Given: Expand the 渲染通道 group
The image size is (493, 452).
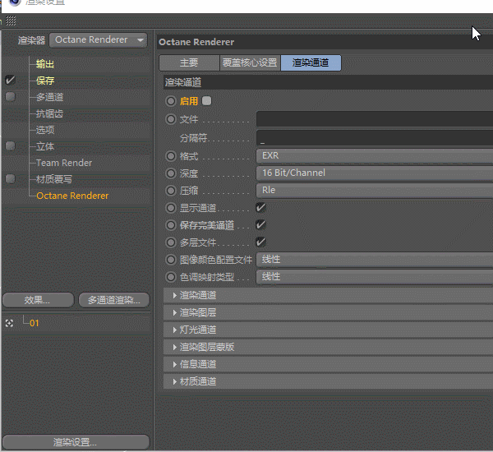Looking at the screenshot, I should pos(328,295).
